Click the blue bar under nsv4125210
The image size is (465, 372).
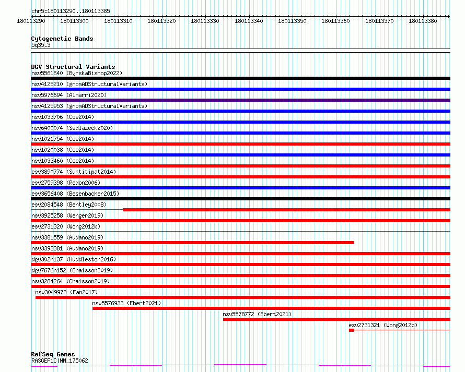click(x=240, y=89)
